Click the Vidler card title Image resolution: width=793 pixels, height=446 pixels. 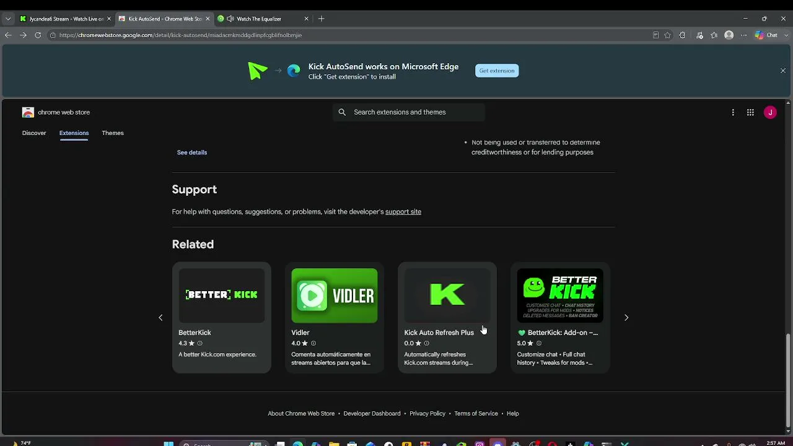300,333
